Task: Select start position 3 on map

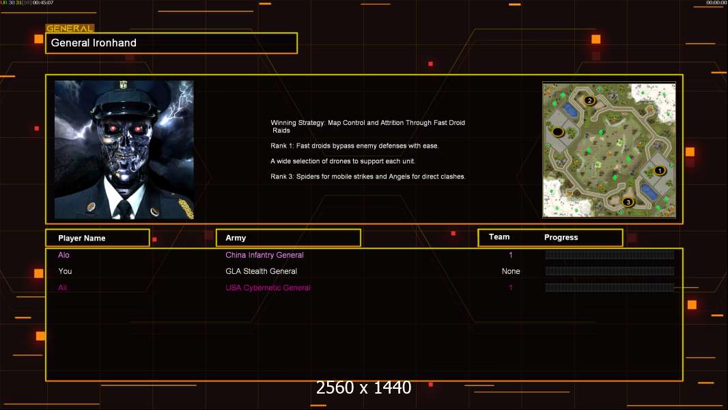Action: [x=628, y=202]
